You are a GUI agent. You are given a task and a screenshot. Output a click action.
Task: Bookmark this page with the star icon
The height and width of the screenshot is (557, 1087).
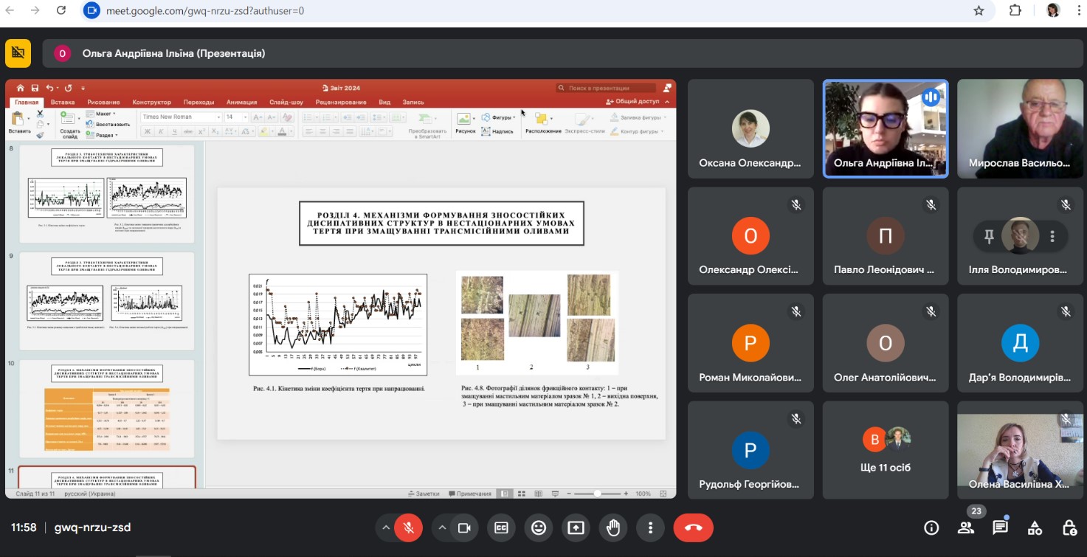979,10
